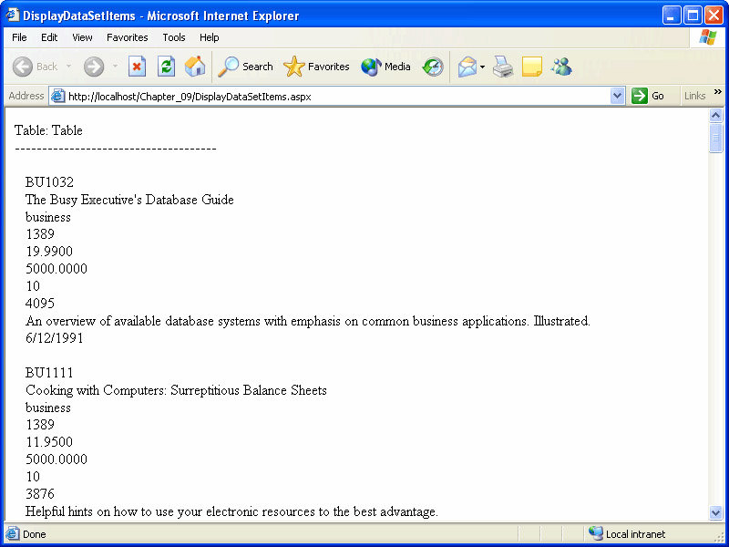Image resolution: width=729 pixels, height=547 pixels.
Task: Show browsing History with the clock icon
Action: [433, 67]
